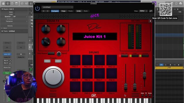Switch to the FX page button

click(x=146, y=95)
